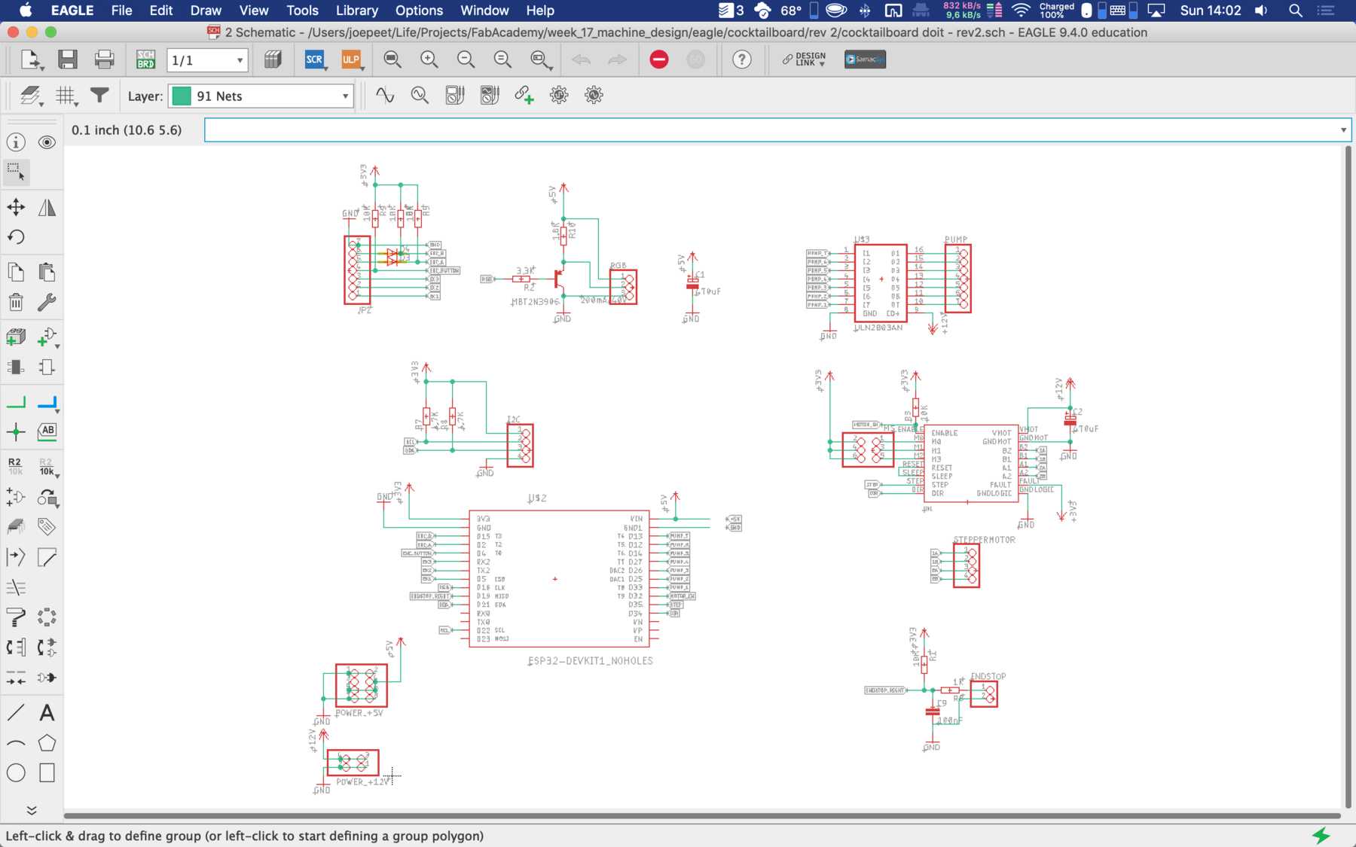Click the green 91 Nets color swatch
1356x847 pixels.
(182, 96)
